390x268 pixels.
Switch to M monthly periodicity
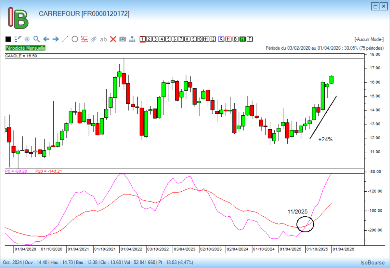(x=242, y=39)
